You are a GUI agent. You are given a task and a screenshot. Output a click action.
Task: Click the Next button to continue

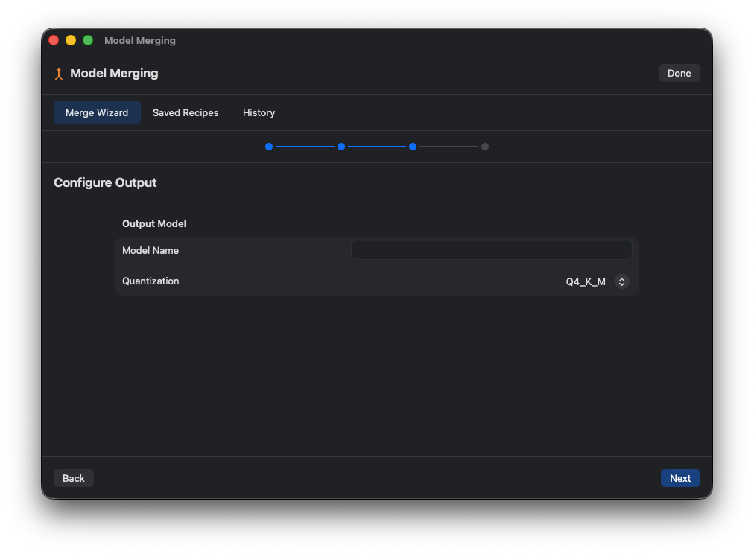(679, 477)
